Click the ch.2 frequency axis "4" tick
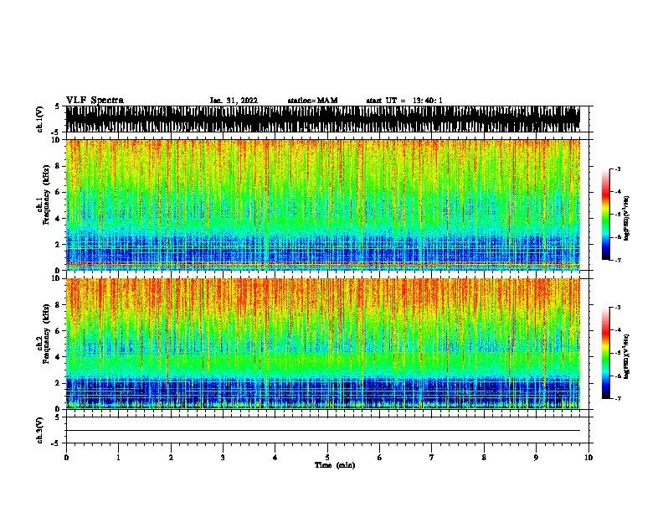 pos(58,357)
